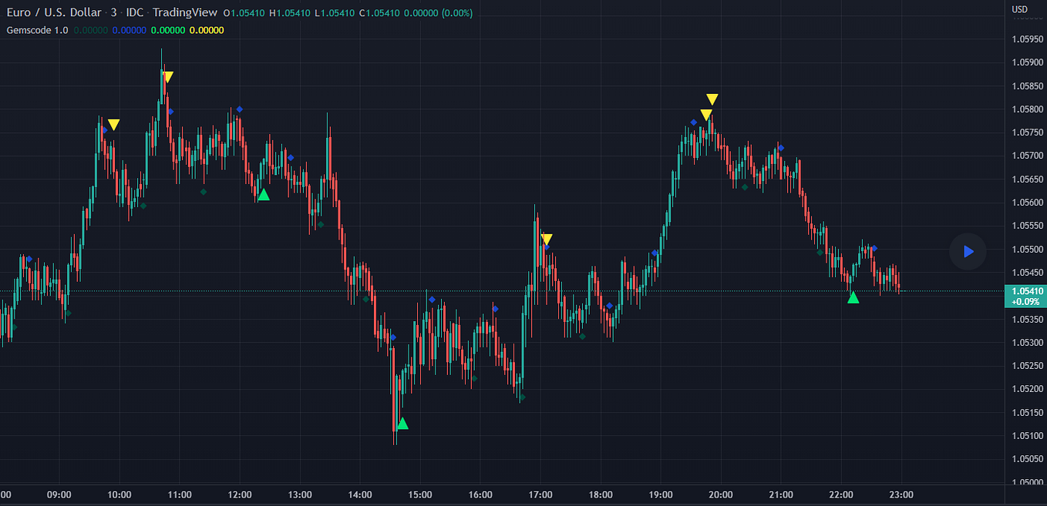Select the yellow sell arrow near 10:00
Image resolution: width=1047 pixels, height=506 pixels.
tap(113, 123)
